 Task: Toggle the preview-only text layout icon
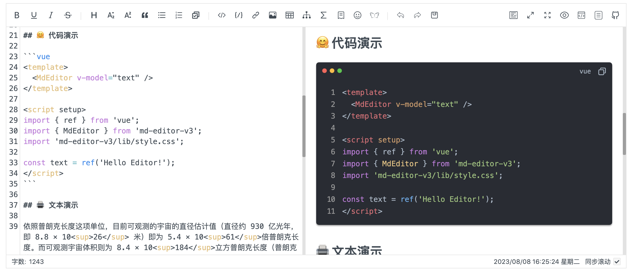514,15
